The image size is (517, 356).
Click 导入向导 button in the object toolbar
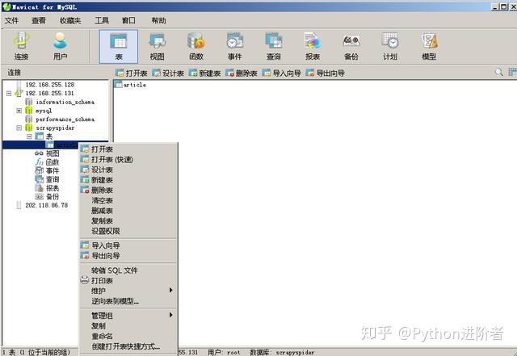coord(282,73)
